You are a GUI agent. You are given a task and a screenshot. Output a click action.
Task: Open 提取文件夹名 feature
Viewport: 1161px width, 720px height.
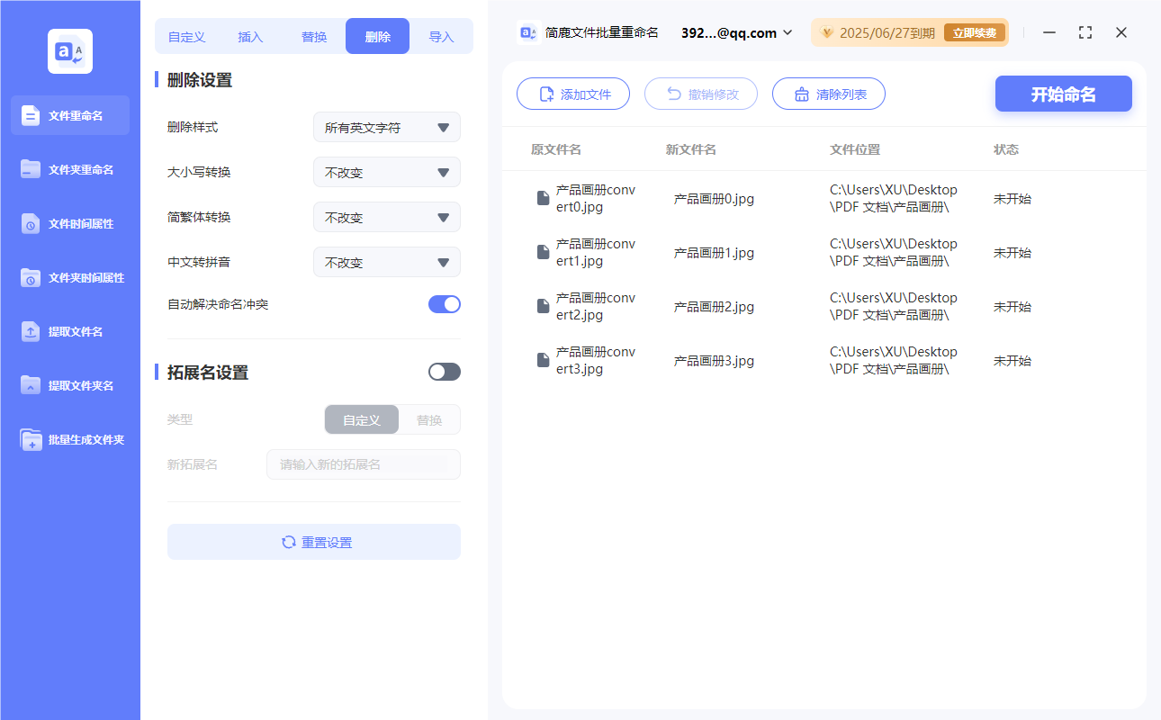(69, 385)
